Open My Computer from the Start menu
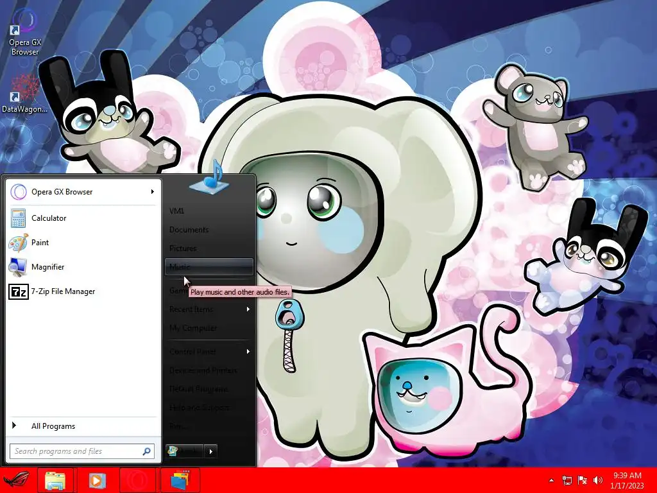 209,328
